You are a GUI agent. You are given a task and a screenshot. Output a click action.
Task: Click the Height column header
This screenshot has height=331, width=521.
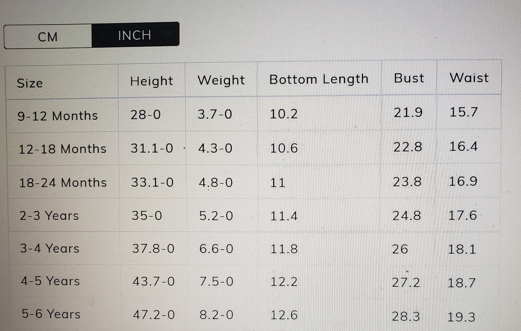pos(151,81)
